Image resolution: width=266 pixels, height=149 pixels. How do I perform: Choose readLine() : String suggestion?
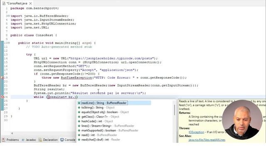coord(114,103)
